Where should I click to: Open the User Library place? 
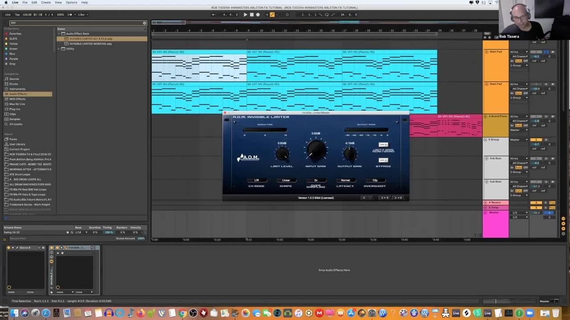point(17,144)
